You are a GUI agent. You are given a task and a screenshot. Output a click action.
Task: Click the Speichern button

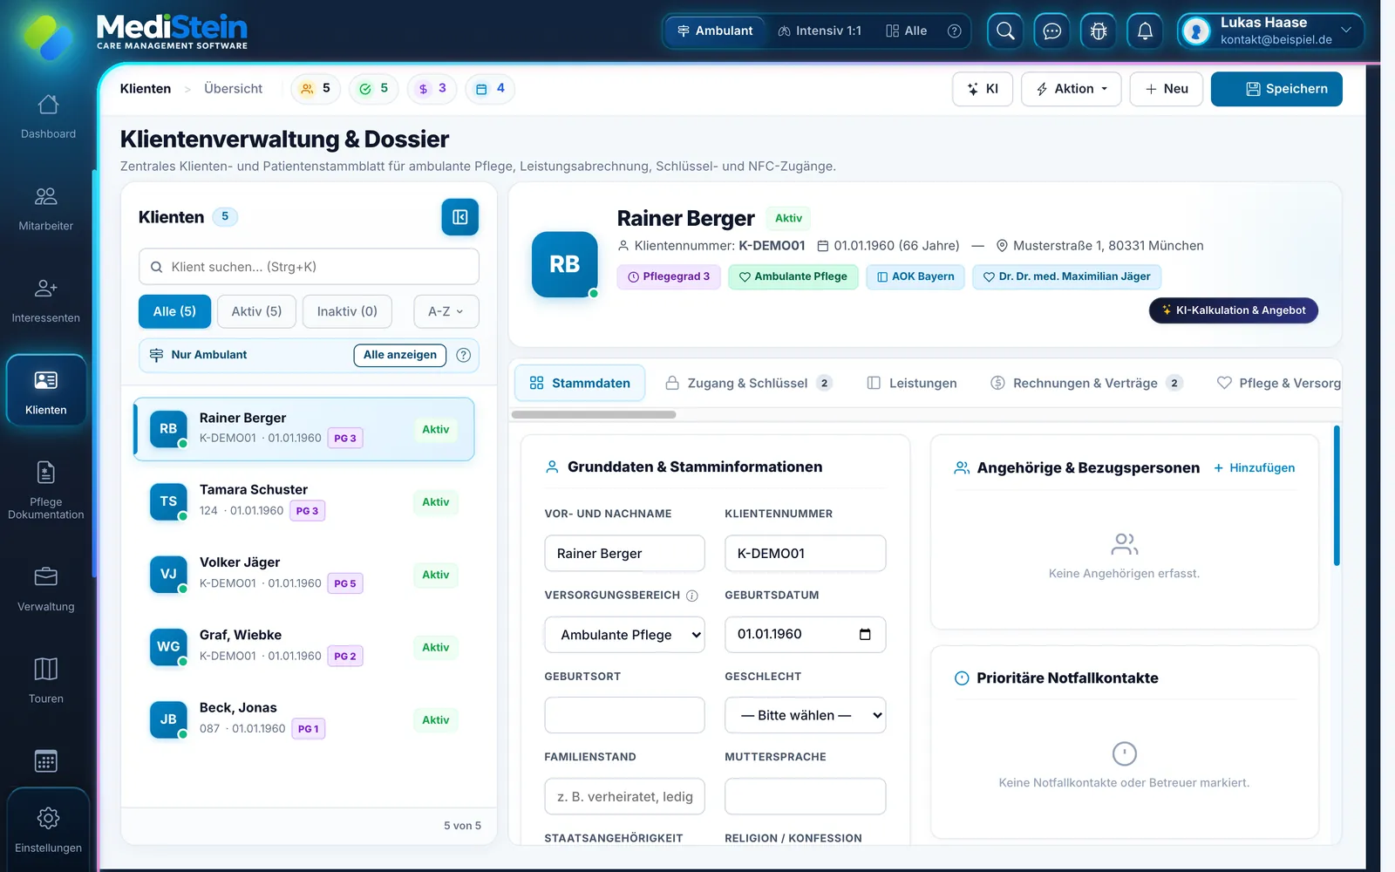1276,89
